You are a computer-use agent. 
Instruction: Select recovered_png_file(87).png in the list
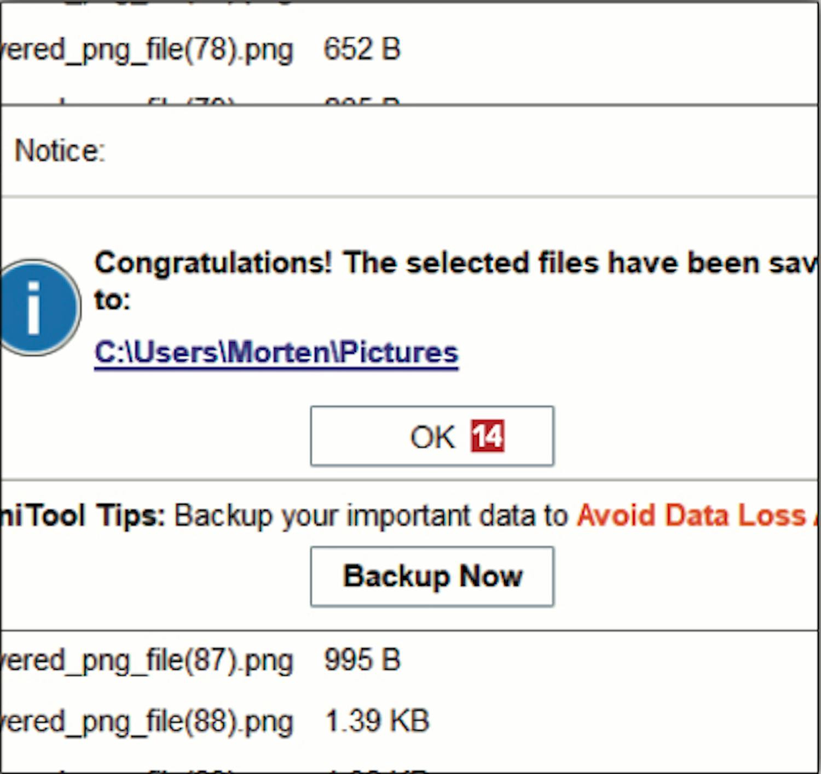(x=147, y=660)
